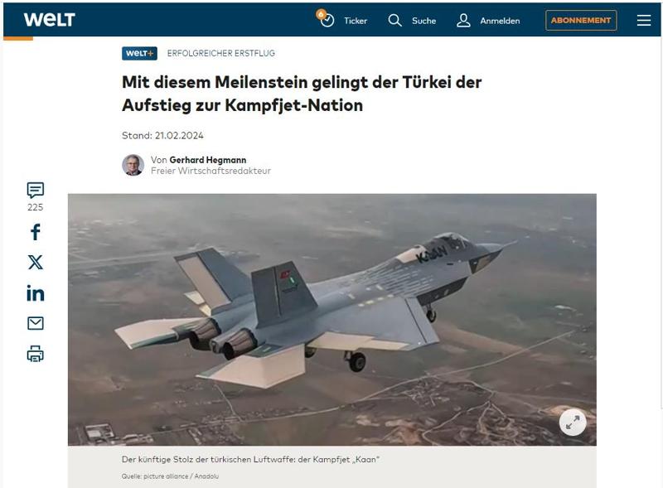This screenshot has width=663, height=488.
Task: Go to WELT homepage logo
Action: coord(50,19)
